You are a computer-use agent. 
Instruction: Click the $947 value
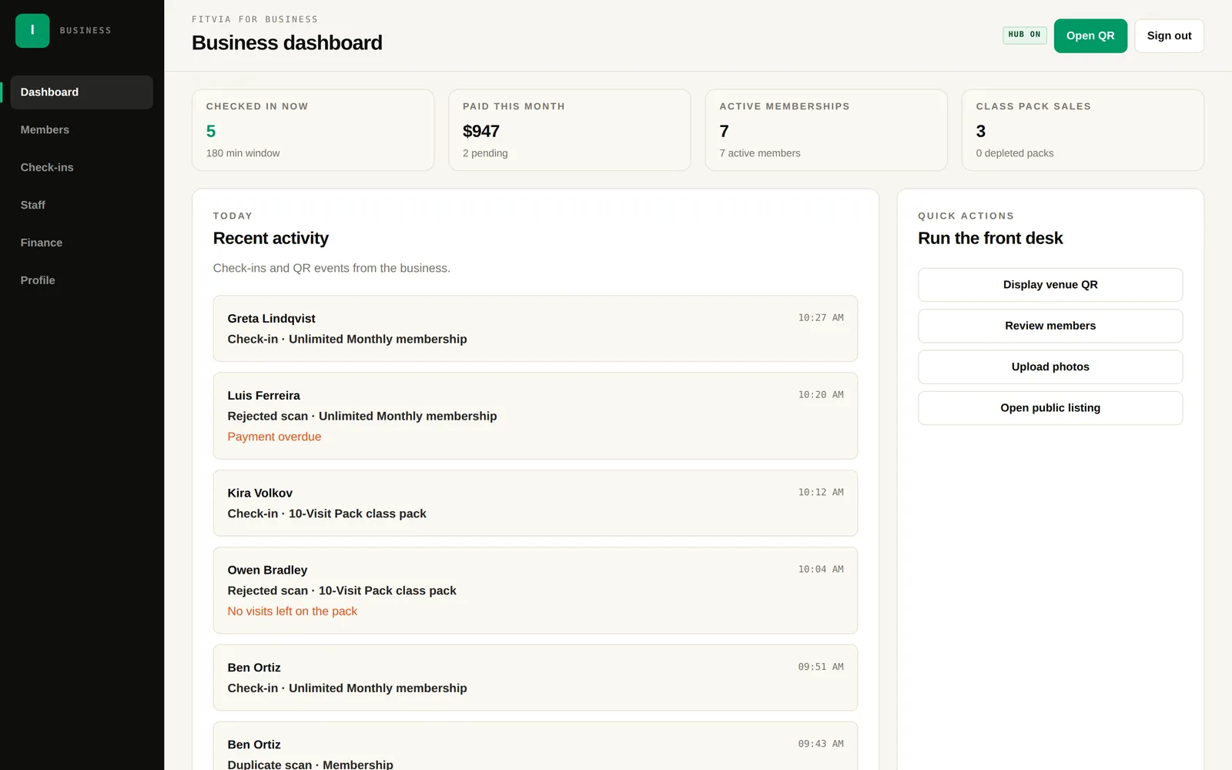point(481,132)
